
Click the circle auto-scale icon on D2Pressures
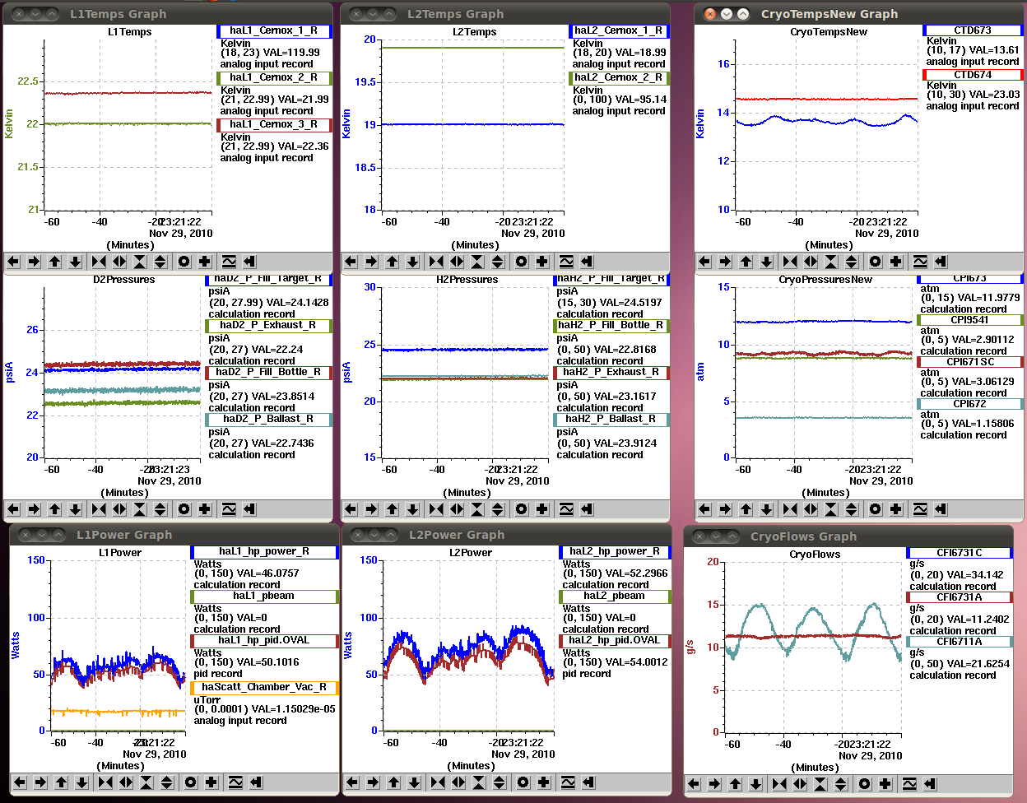184,509
